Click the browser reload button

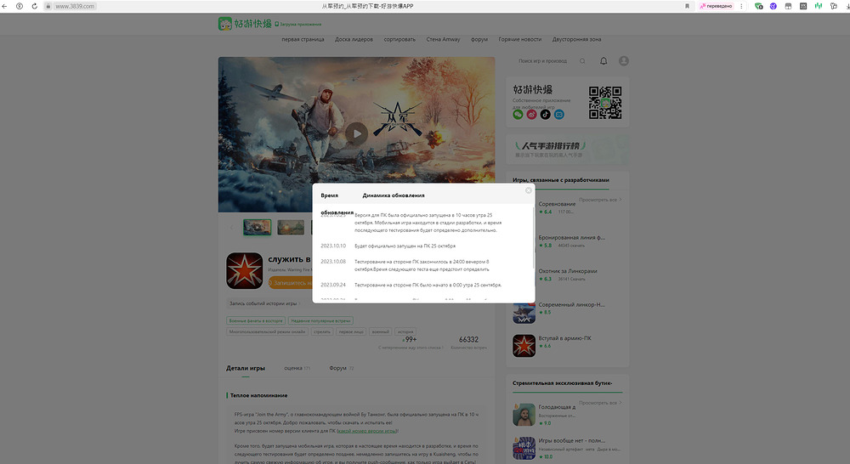click(x=34, y=6)
